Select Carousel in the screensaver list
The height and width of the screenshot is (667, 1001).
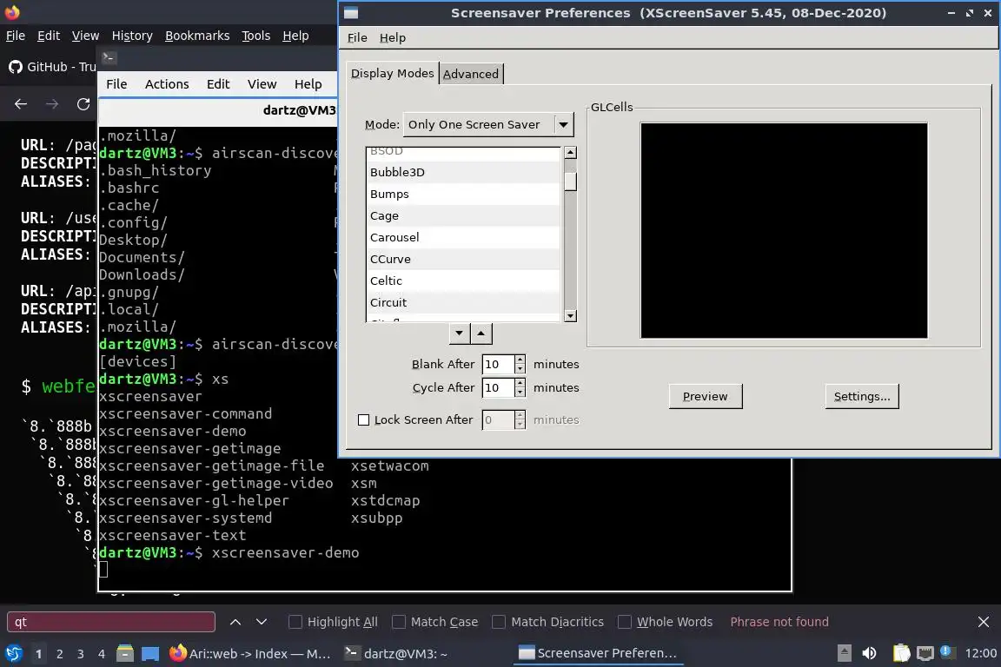[463, 237]
